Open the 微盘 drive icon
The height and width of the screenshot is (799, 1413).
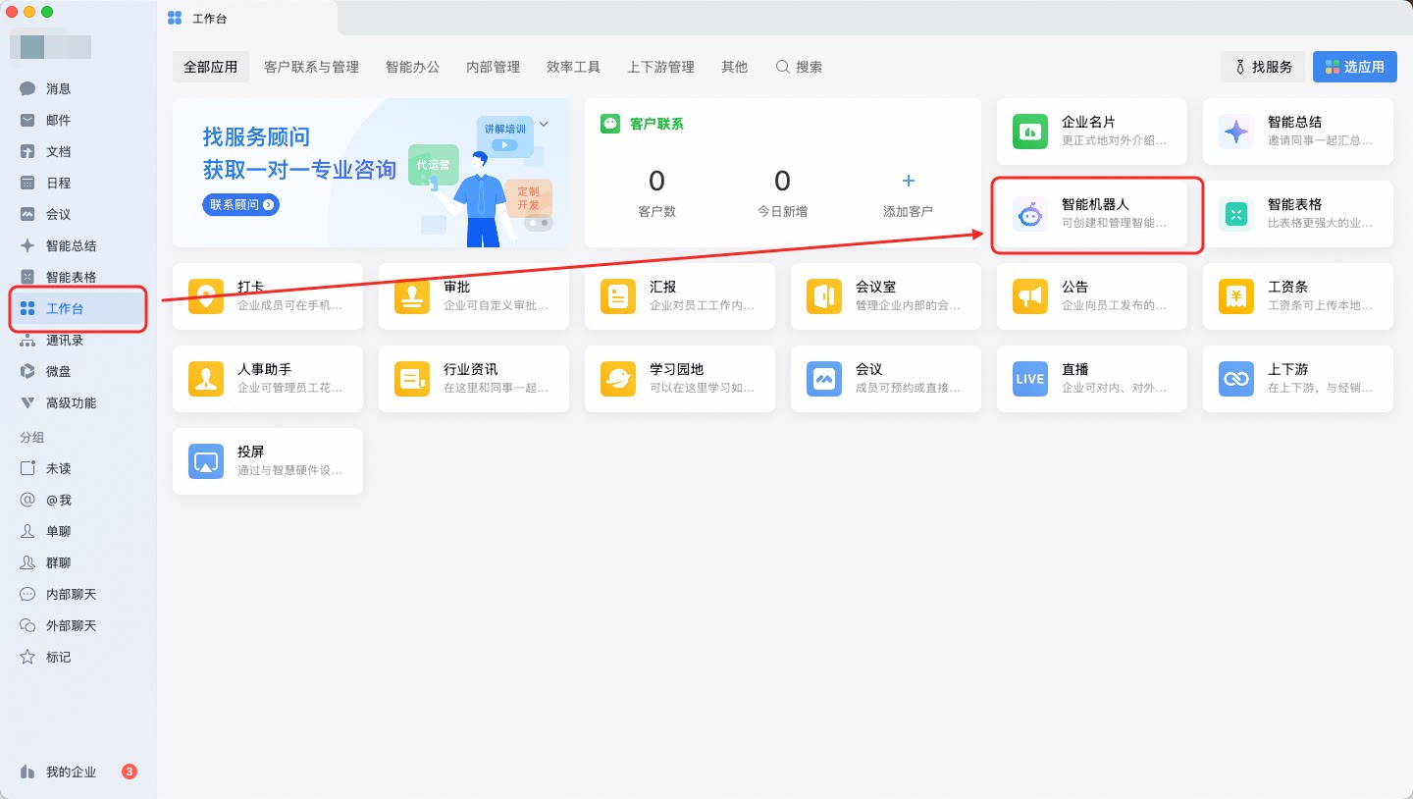[x=27, y=371]
